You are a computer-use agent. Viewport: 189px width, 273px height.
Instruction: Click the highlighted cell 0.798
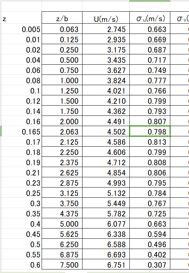pos(150,131)
